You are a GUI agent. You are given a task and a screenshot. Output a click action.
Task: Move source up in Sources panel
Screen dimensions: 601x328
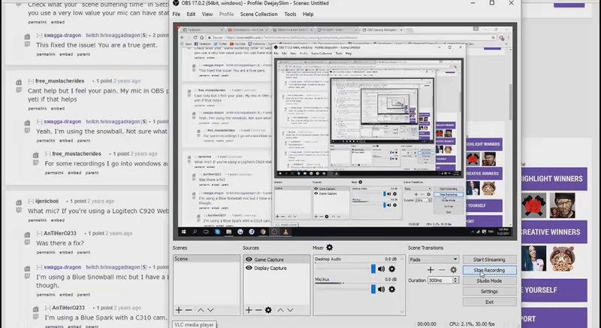coord(280,310)
